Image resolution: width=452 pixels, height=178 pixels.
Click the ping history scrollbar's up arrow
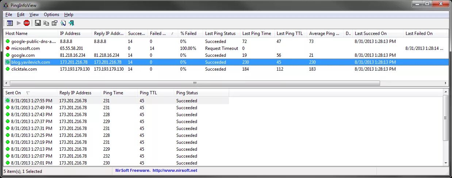(446, 92)
